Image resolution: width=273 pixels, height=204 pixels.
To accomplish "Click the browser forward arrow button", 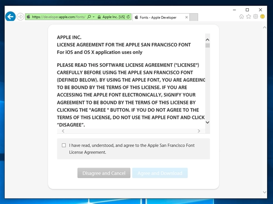I will point(20,17).
